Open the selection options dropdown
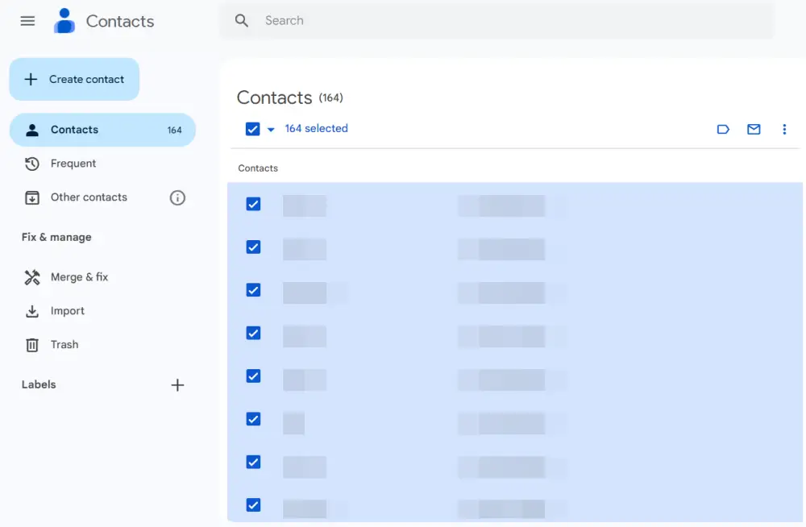 pyautogui.click(x=270, y=129)
